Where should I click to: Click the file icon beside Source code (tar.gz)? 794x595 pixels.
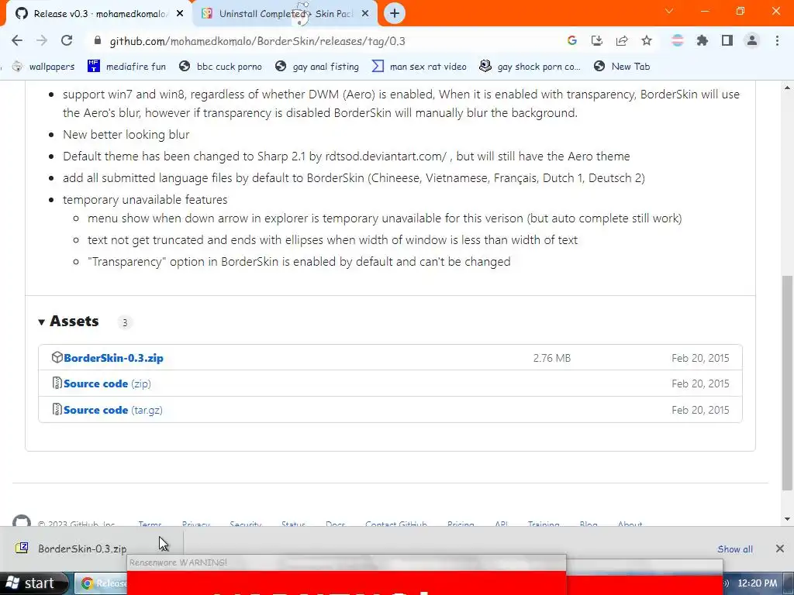tap(57, 409)
